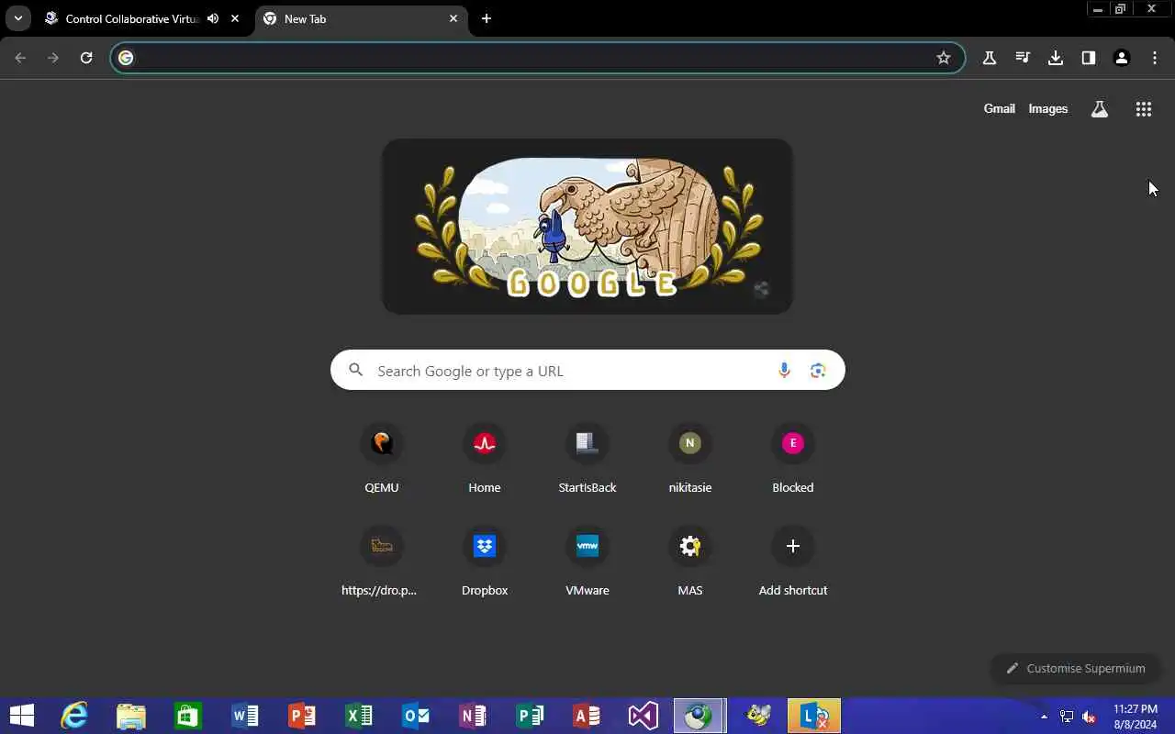Open File Explorer from taskbar
This screenshot has width=1175, height=734.
[x=131, y=716]
